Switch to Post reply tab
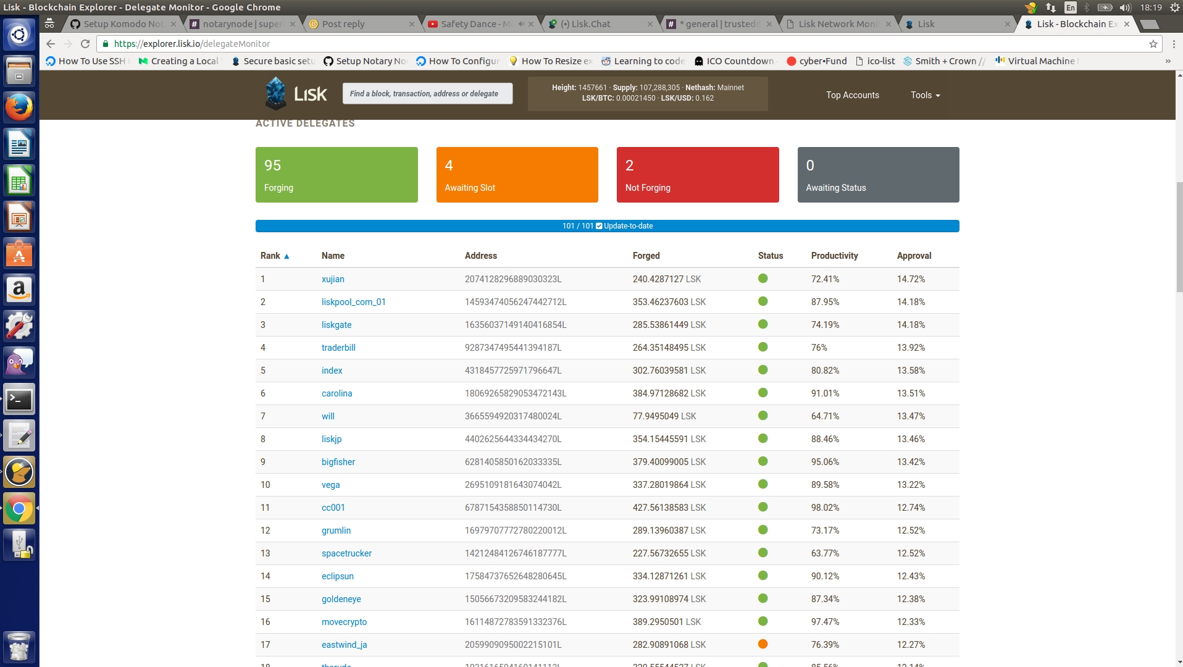The height and width of the screenshot is (667, 1183). coord(361,24)
